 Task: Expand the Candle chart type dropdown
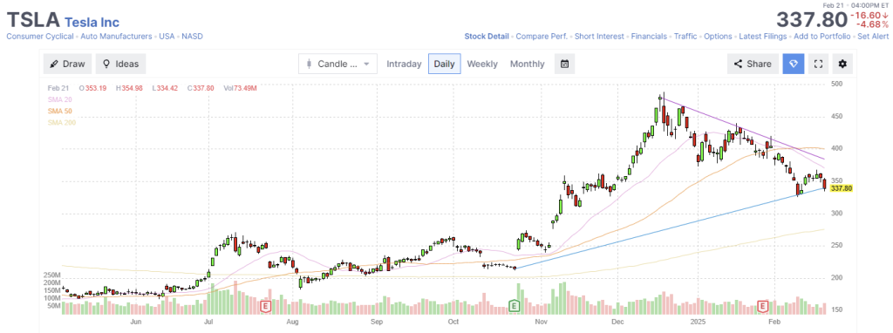pos(337,64)
